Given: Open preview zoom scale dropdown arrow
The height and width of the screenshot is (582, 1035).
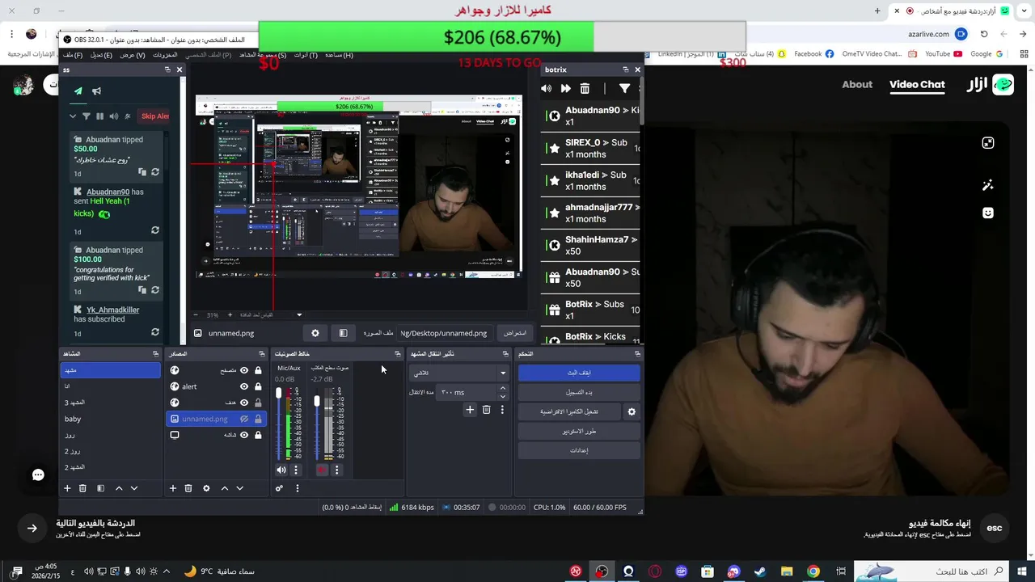Looking at the screenshot, I should (x=299, y=314).
